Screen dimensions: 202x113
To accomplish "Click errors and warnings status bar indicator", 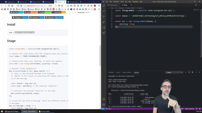I will point(108,109).
